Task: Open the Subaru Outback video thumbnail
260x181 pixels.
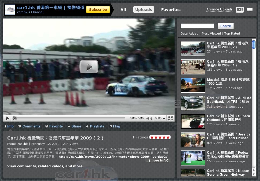Action: pos(193,122)
